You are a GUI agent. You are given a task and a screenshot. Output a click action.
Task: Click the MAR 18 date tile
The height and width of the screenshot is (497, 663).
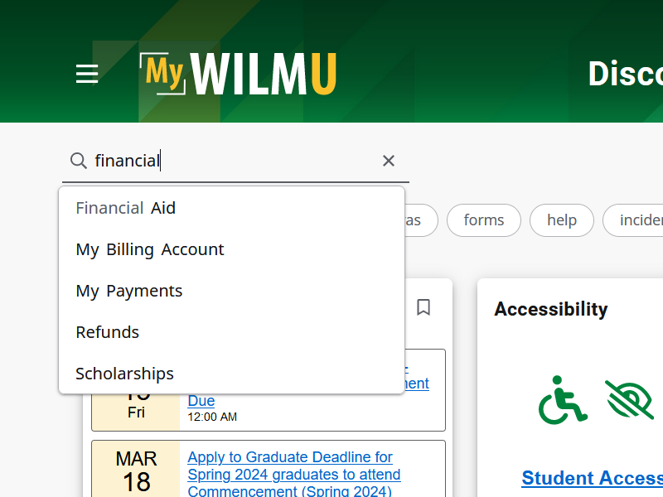coord(136,470)
